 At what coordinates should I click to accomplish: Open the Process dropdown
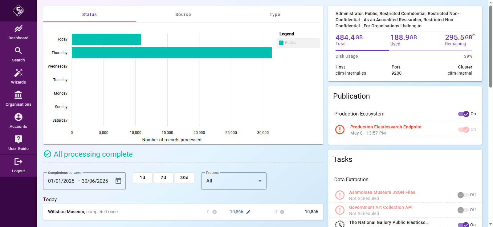tap(234, 181)
